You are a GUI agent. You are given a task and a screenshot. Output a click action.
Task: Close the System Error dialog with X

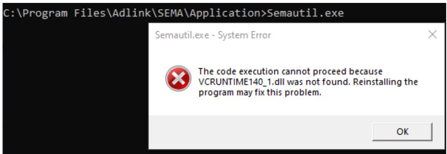tap(432, 35)
